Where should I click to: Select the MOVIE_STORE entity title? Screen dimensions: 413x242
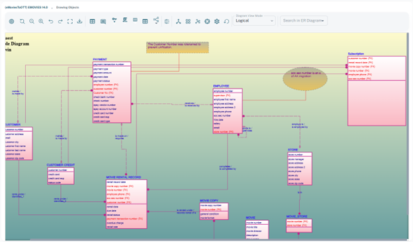tap(297, 216)
